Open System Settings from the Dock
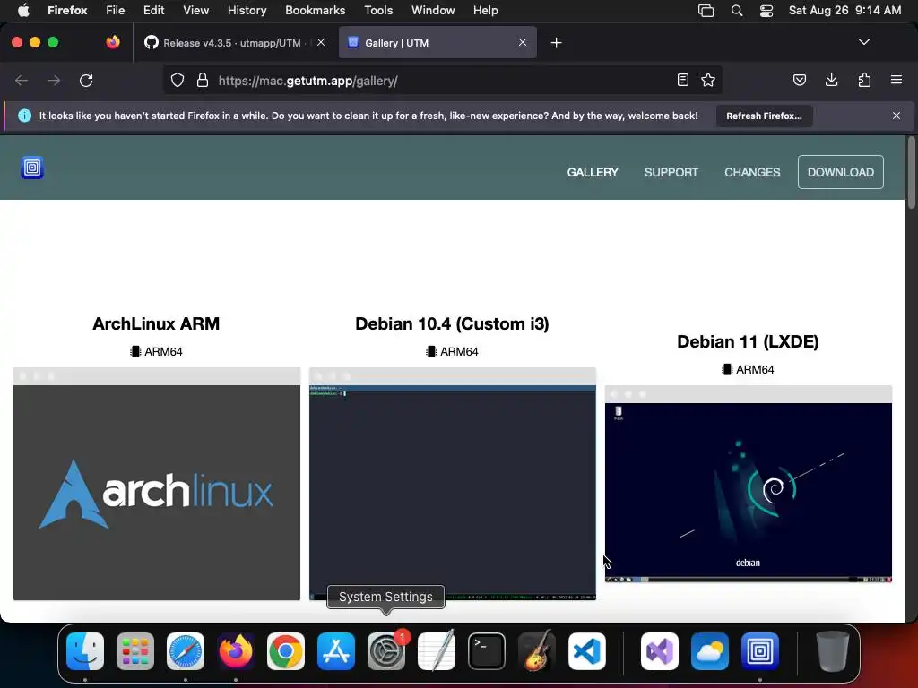The image size is (918, 688). pyautogui.click(x=386, y=651)
